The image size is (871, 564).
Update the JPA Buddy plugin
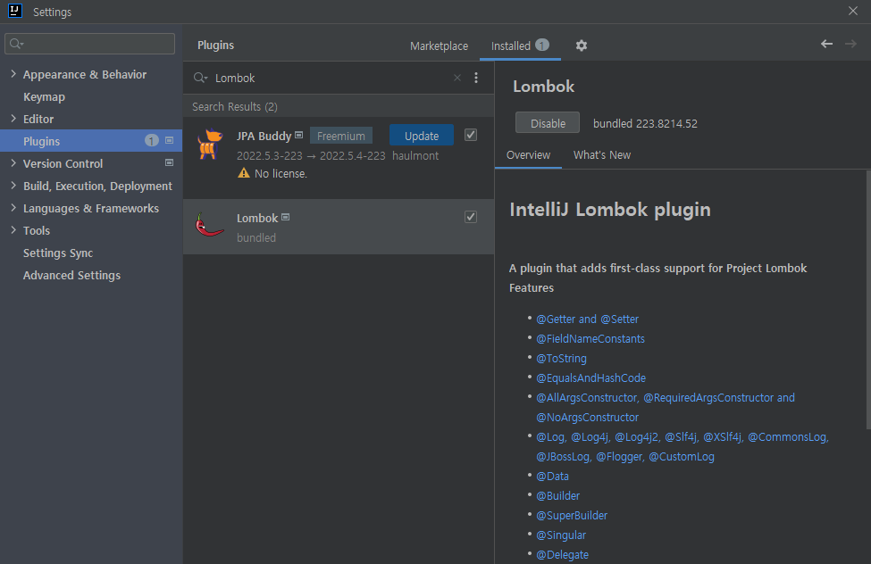[422, 136]
